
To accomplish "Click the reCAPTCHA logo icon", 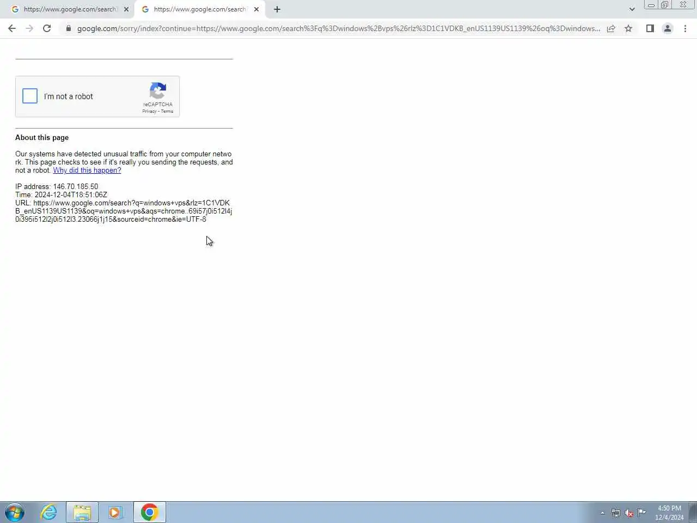I will pyautogui.click(x=158, y=91).
